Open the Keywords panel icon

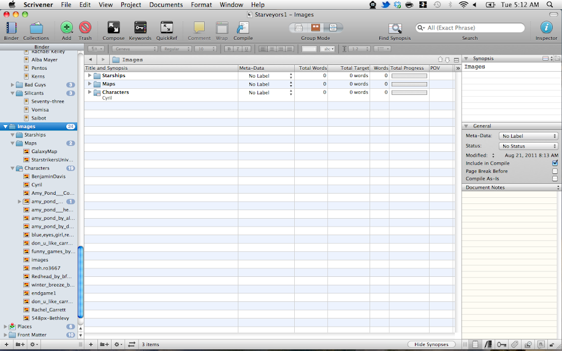tap(140, 28)
